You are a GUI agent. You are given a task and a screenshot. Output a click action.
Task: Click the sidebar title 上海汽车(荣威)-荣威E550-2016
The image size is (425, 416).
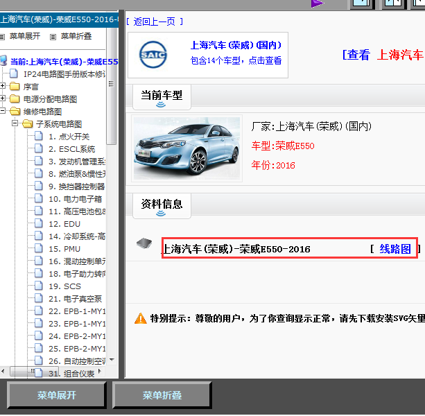(x=59, y=19)
